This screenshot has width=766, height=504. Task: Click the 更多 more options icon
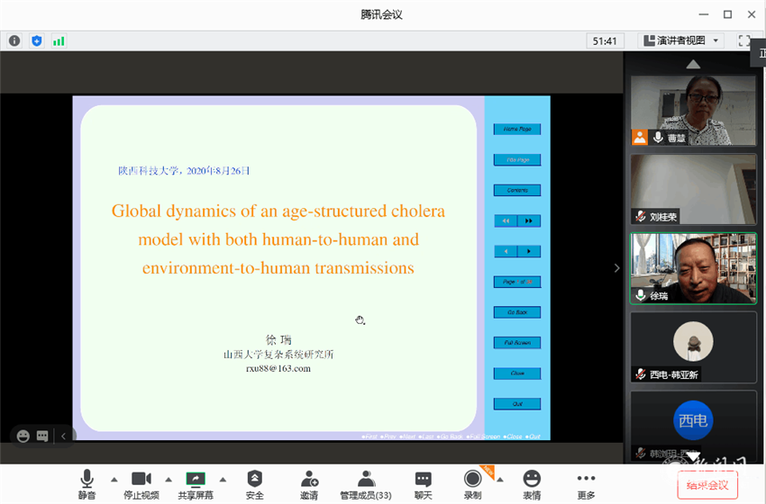[x=587, y=484]
